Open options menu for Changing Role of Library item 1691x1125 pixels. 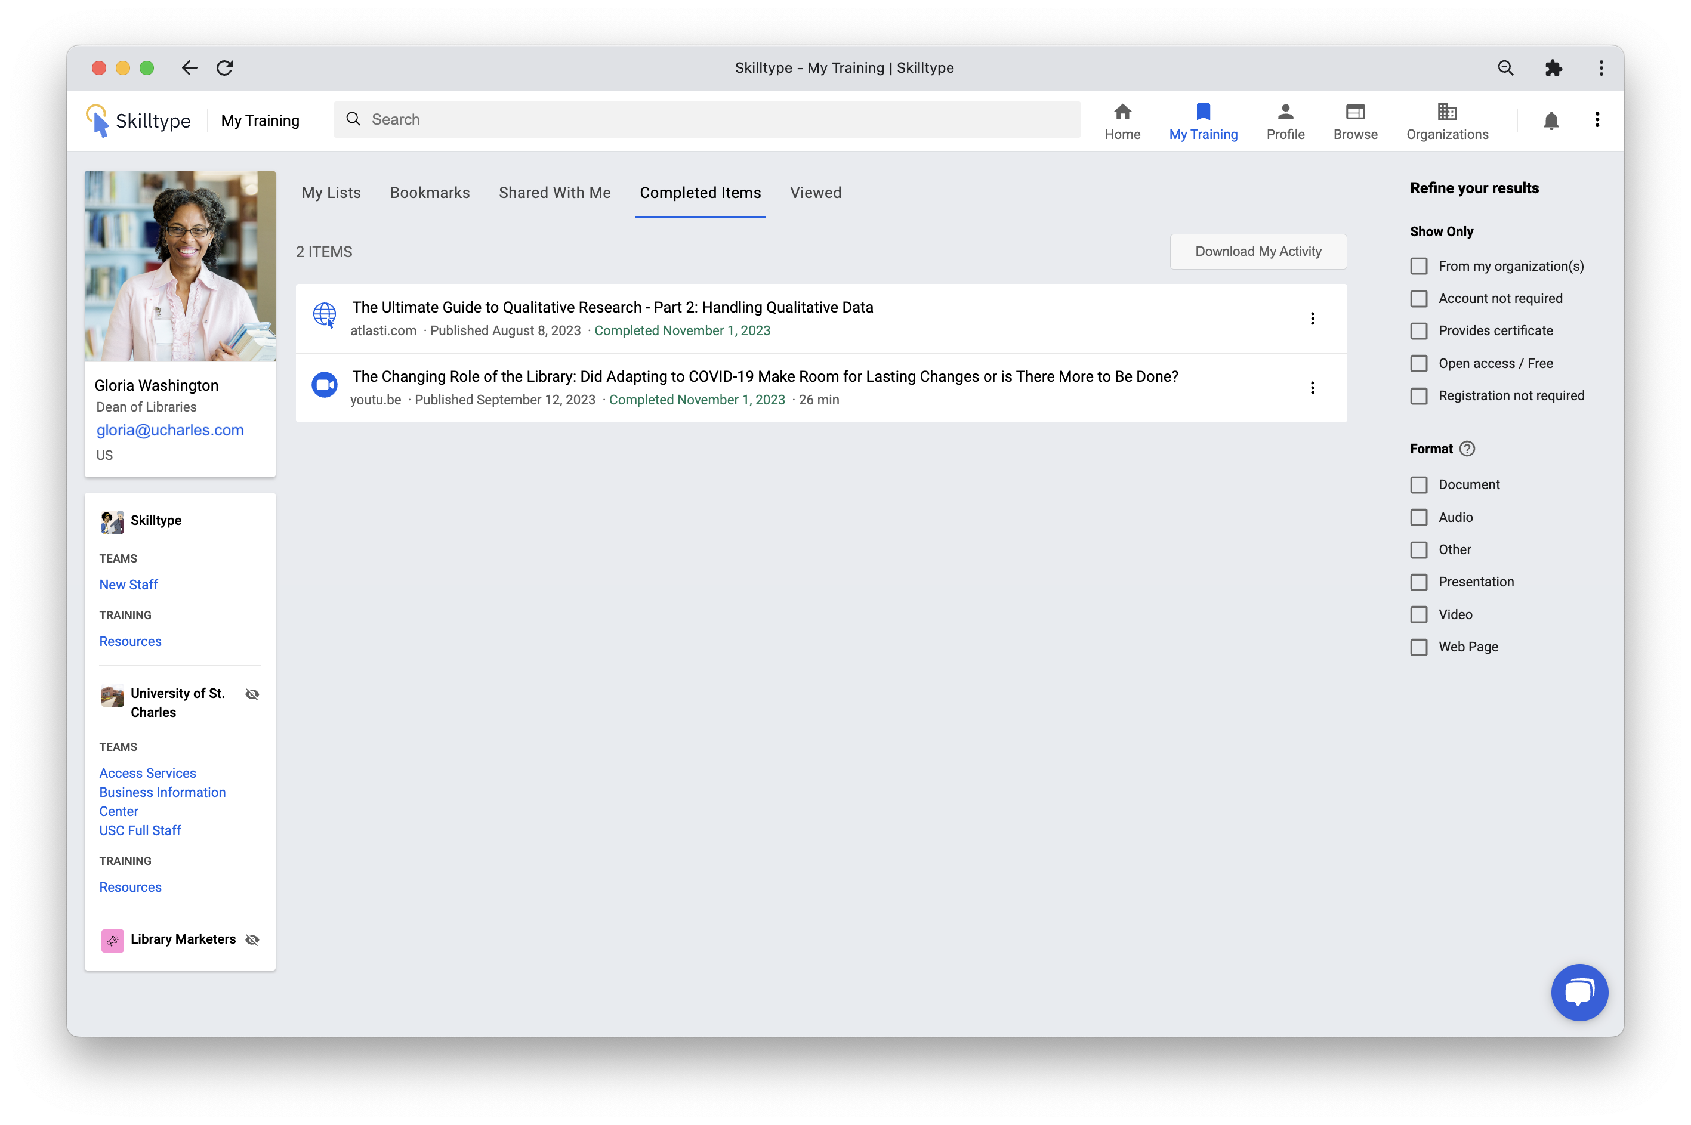(1312, 388)
